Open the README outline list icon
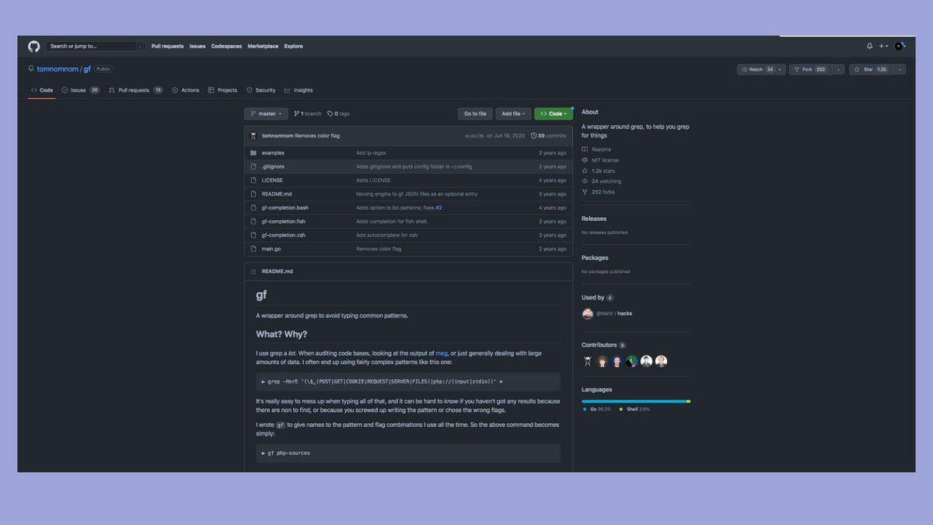 pyautogui.click(x=253, y=271)
